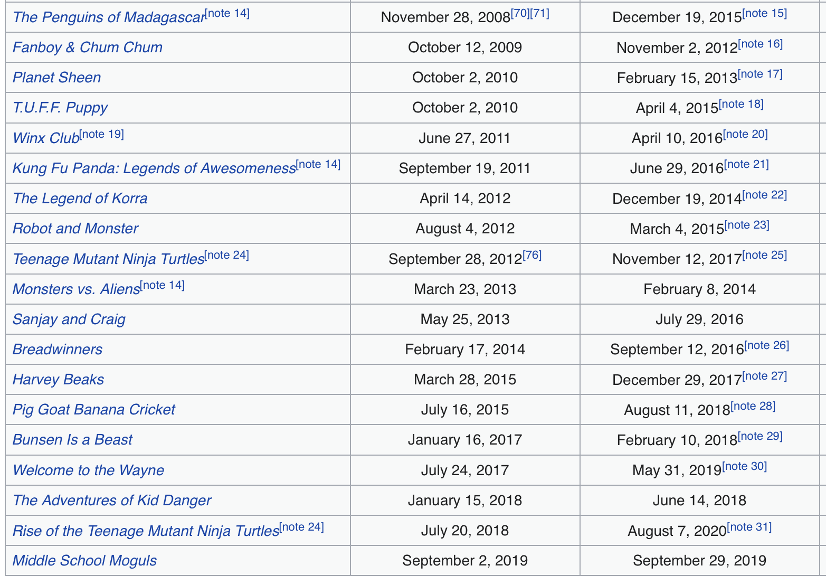Jump to note 14 beside Penguins of Madagascar
The height and width of the screenshot is (585, 826).
tap(227, 13)
